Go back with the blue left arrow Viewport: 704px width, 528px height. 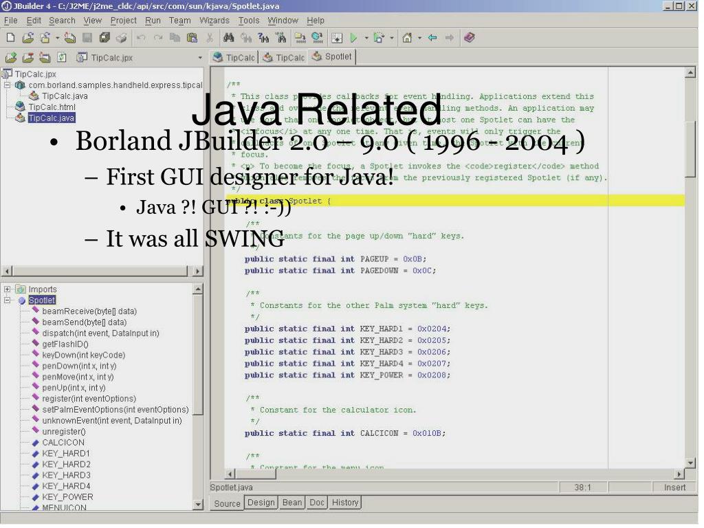pyautogui.click(x=432, y=38)
